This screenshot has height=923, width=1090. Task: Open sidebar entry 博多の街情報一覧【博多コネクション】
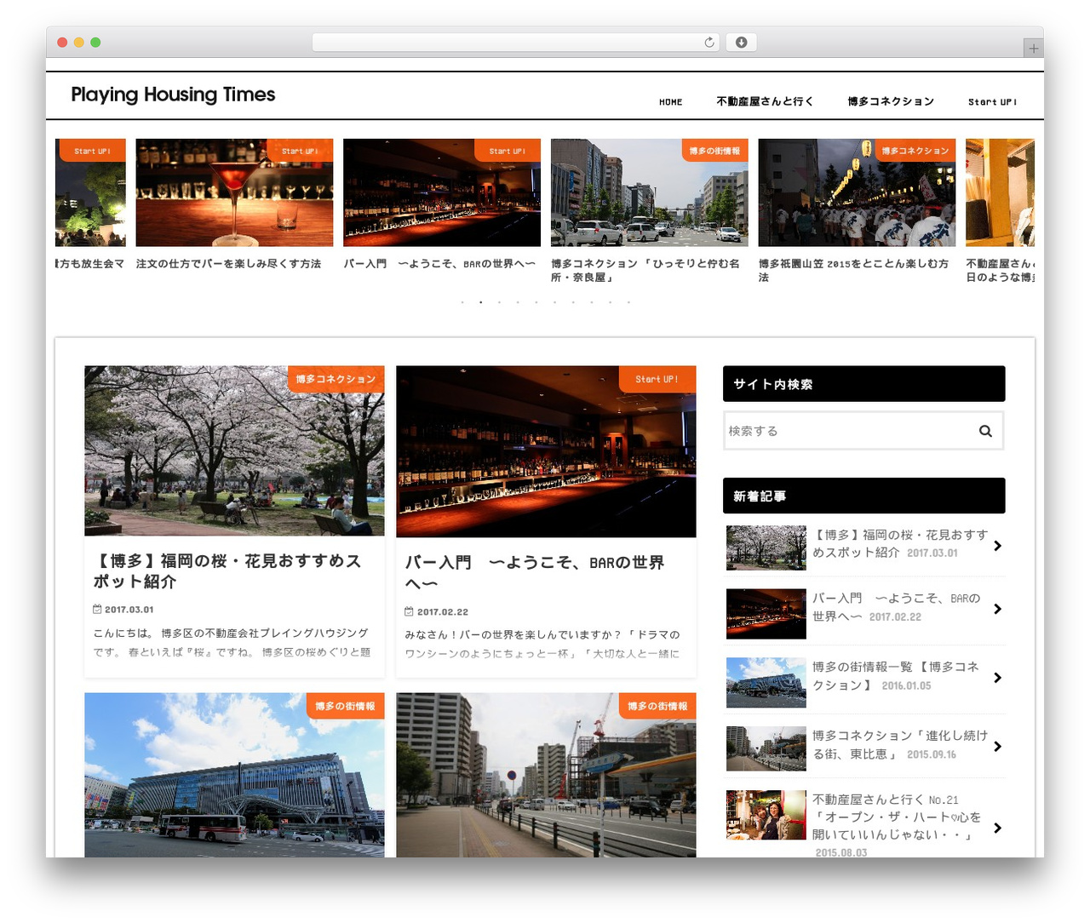pos(896,676)
